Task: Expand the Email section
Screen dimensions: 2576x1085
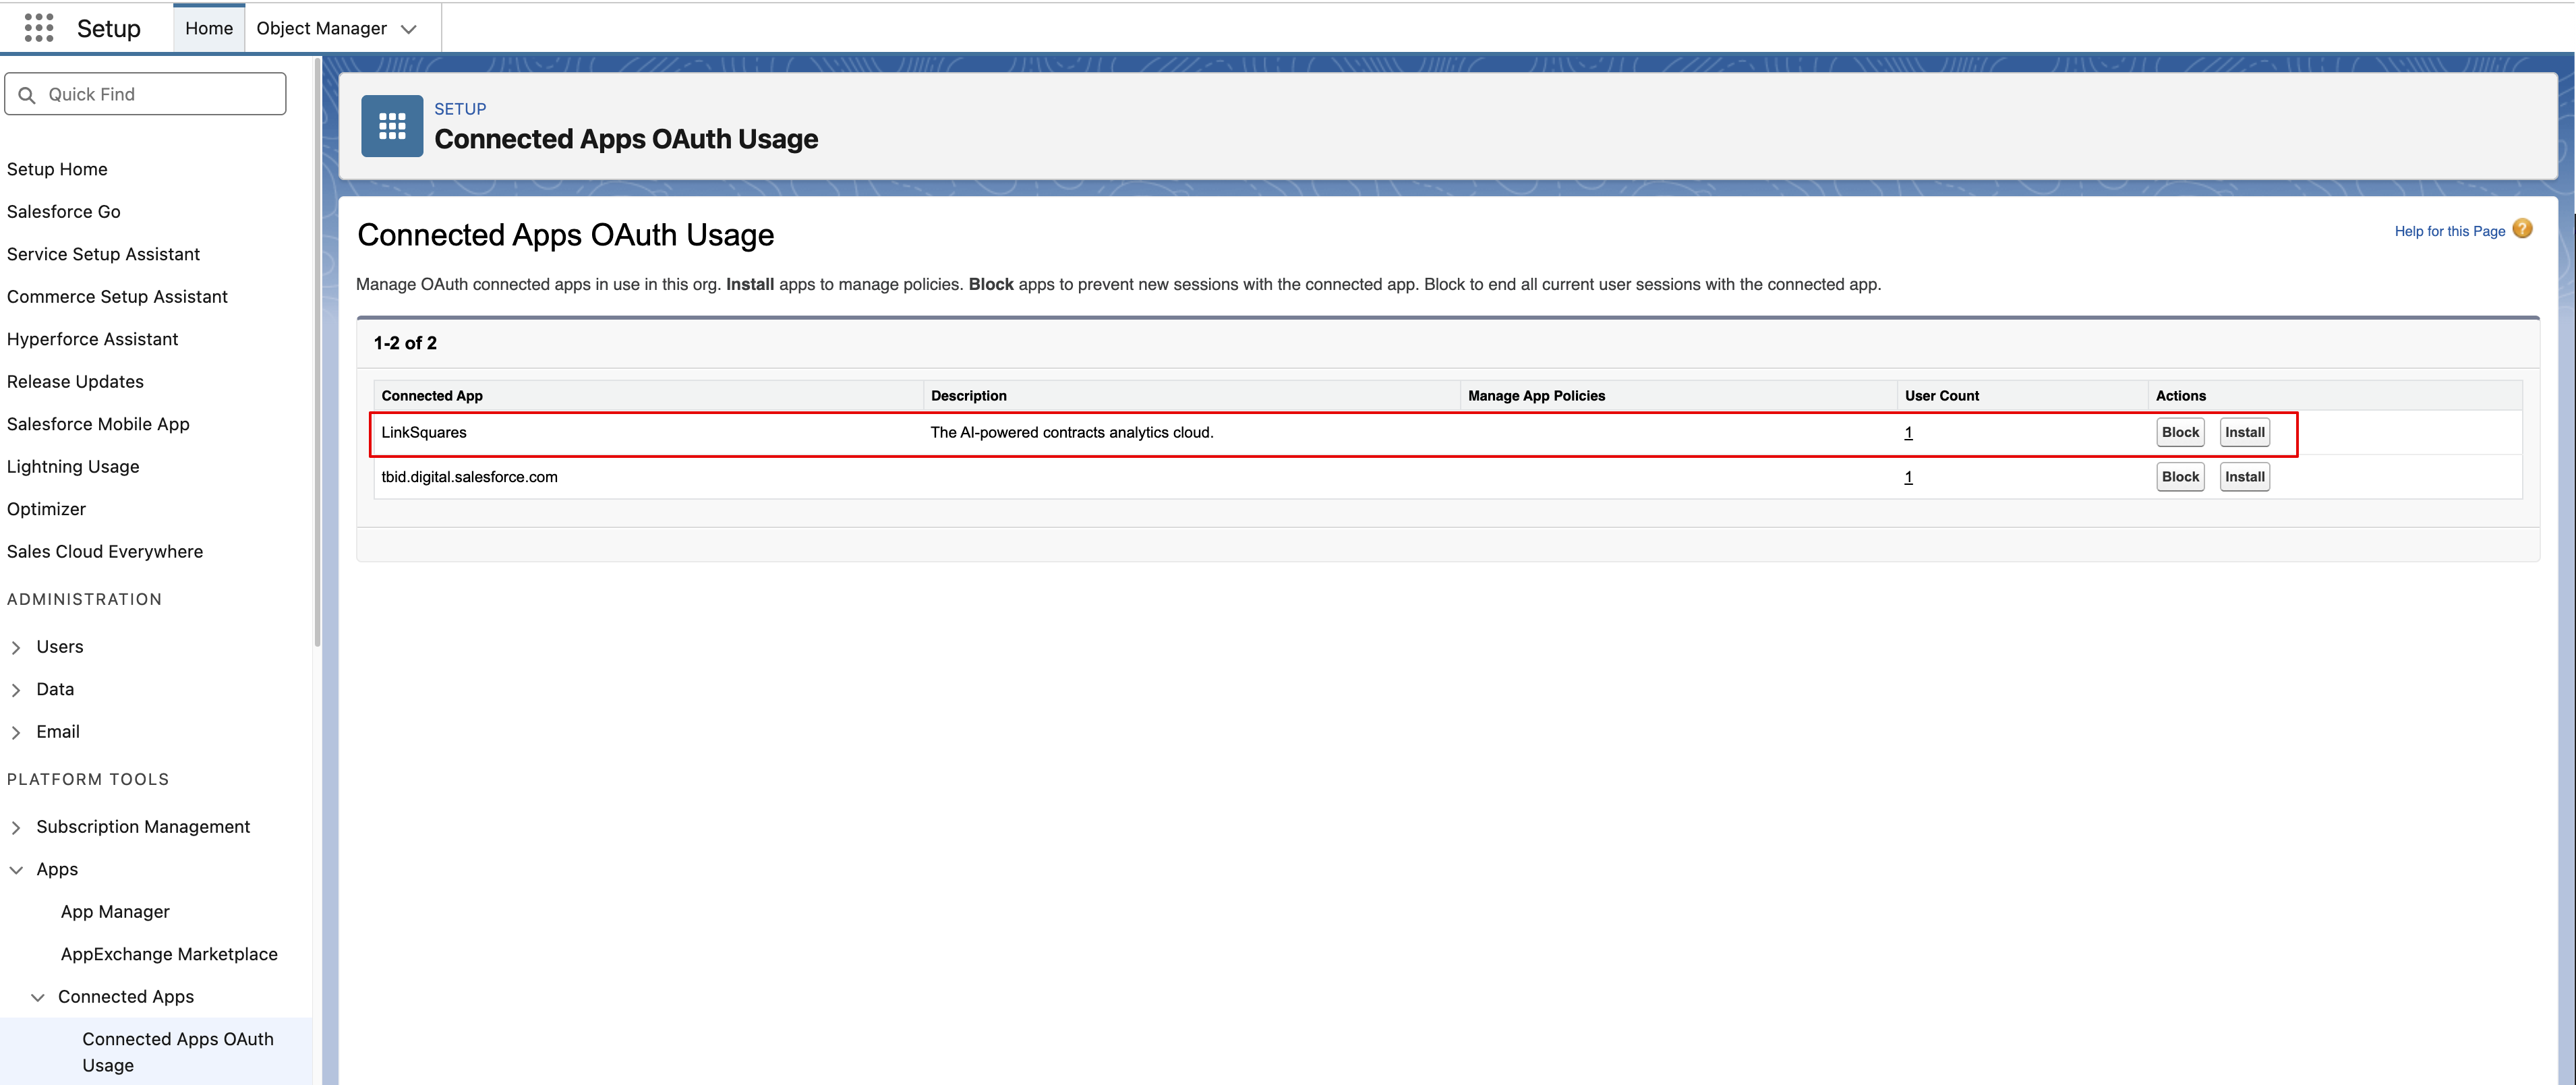Action: (16, 733)
